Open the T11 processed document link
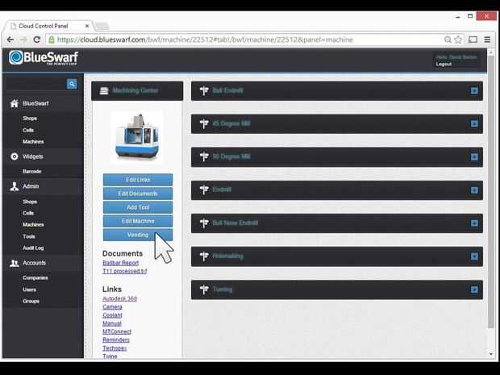500x375 pixels. [x=125, y=271]
